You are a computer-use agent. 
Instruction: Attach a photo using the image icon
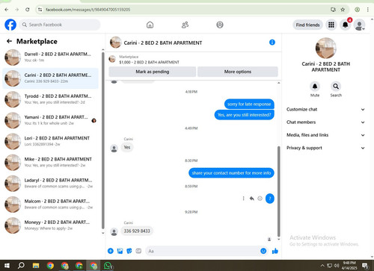coord(120,251)
